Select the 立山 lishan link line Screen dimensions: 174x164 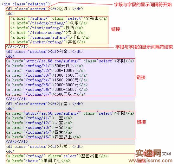48,33
